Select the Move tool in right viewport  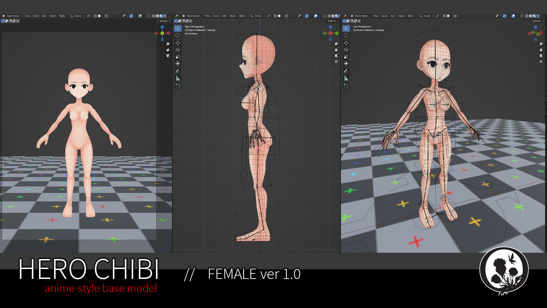(x=346, y=43)
